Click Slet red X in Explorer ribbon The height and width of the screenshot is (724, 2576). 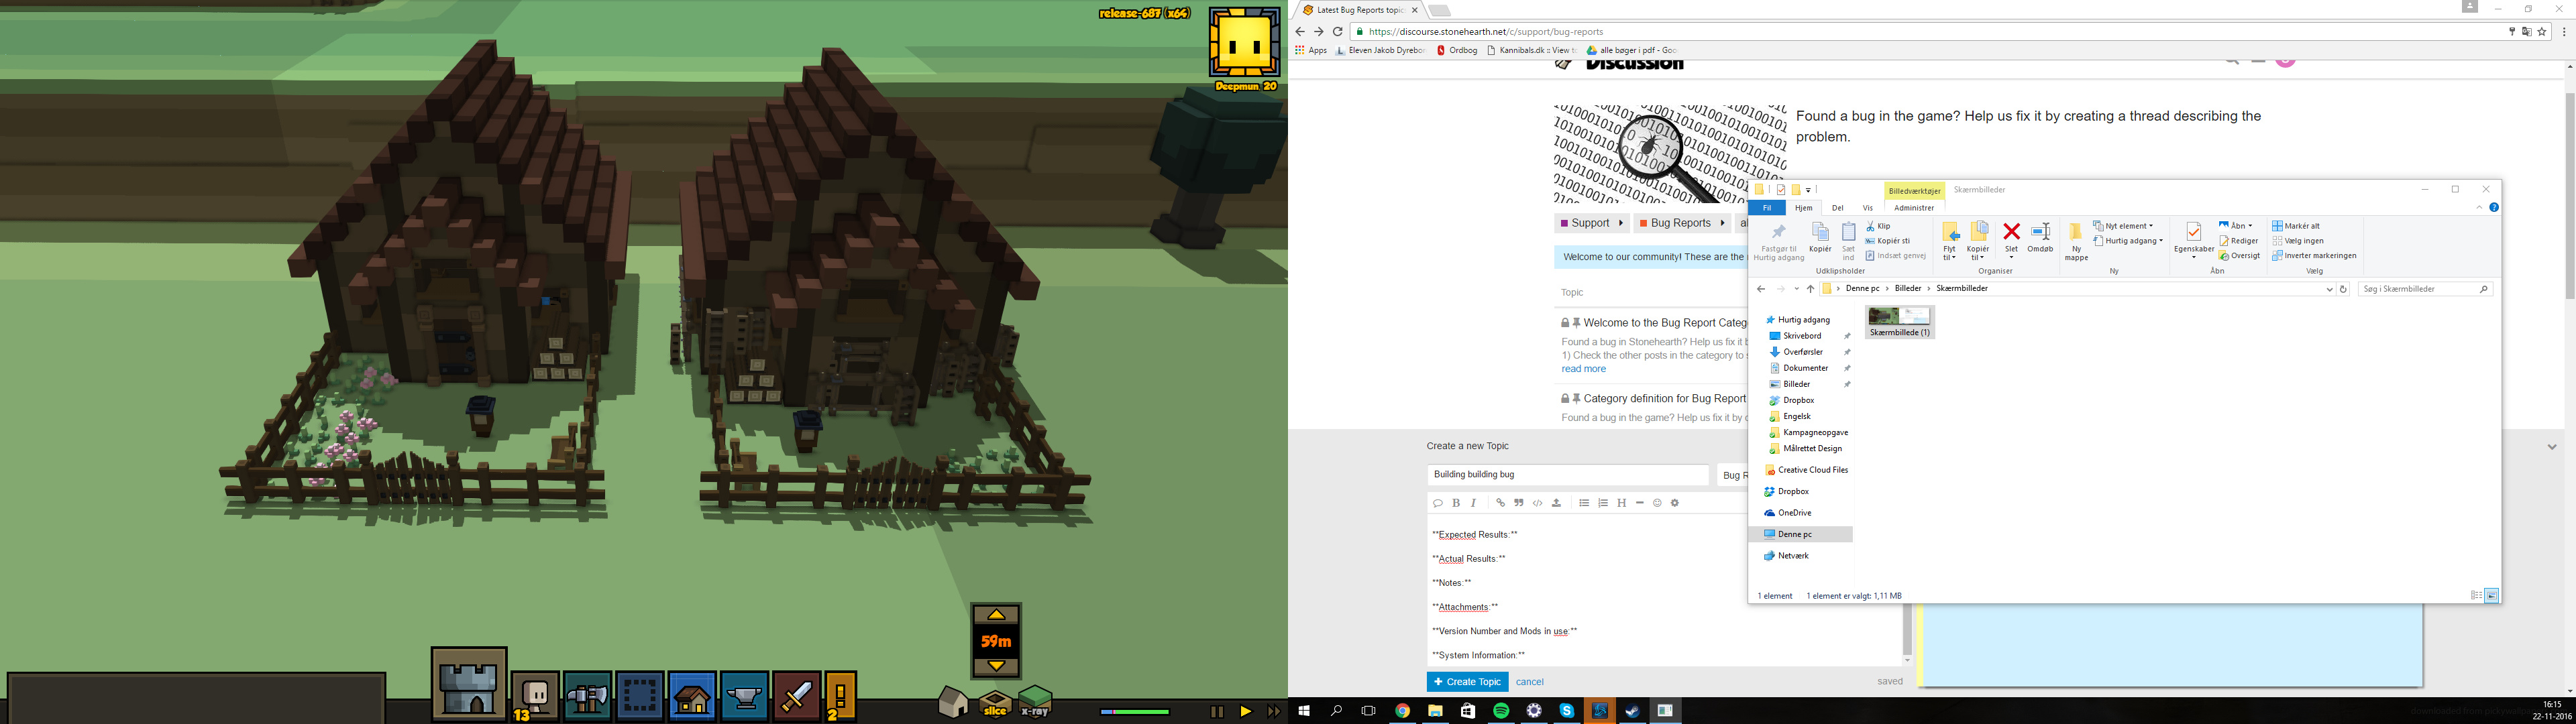(x=2011, y=238)
